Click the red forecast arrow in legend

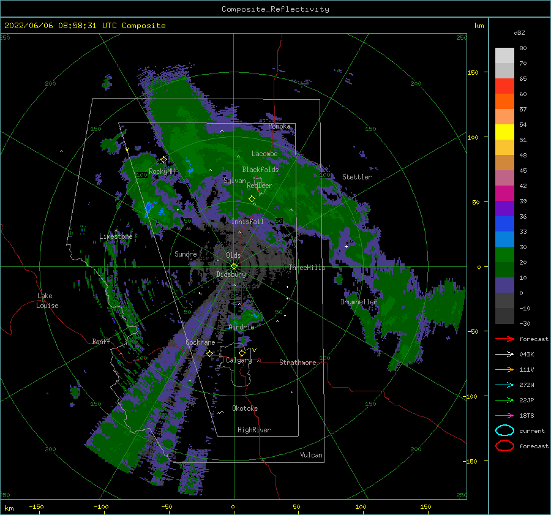504,339
